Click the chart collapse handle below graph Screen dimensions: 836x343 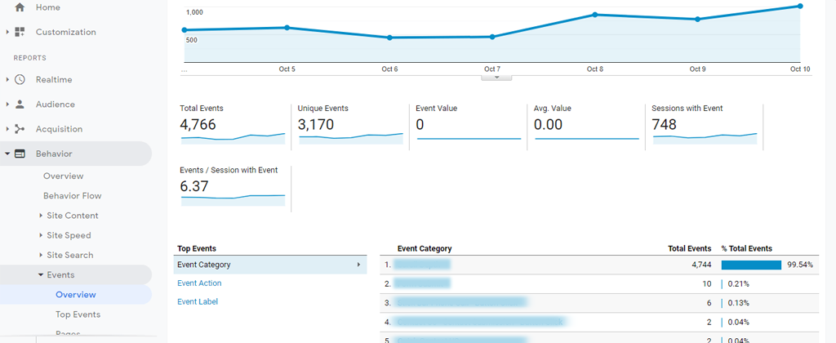point(496,78)
